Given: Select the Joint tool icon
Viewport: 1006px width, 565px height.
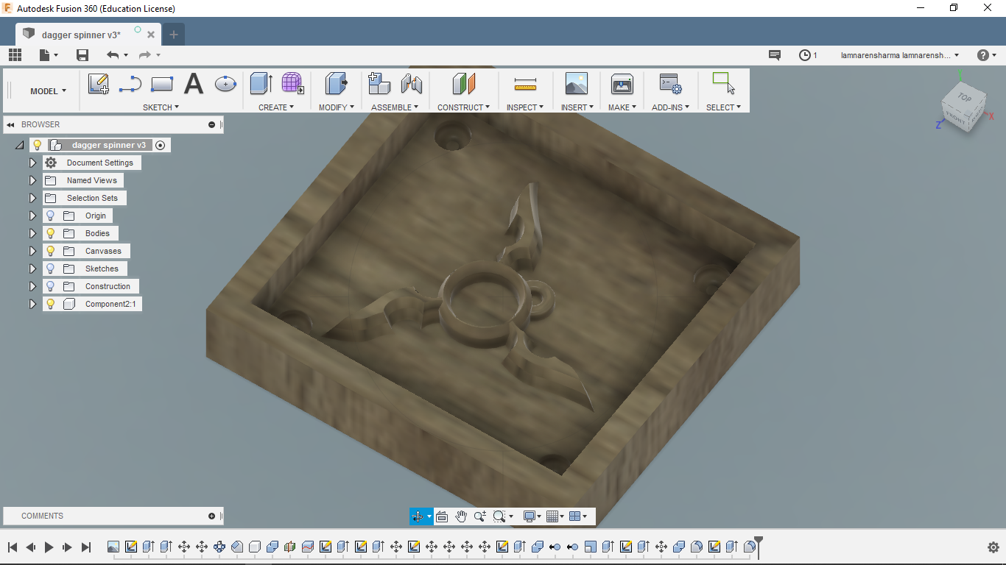Looking at the screenshot, I should pos(411,84).
